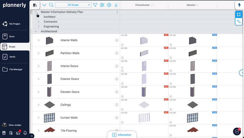The height and width of the screenshot is (138, 244).
Task: Click the Preconstruction column info icon
Action: coord(152,5)
